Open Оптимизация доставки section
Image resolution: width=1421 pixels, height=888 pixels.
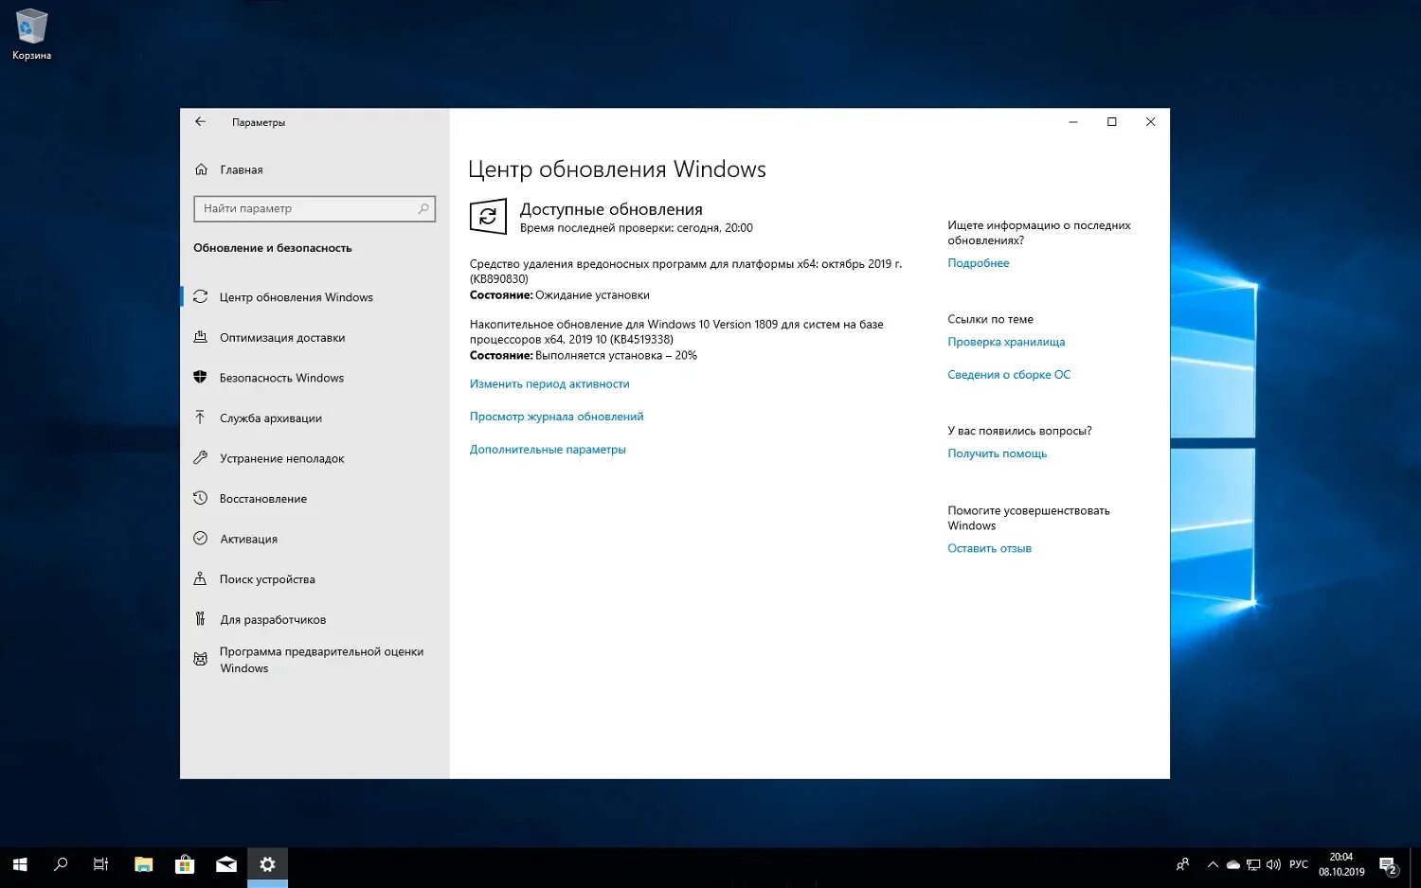click(x=281, y=338)
